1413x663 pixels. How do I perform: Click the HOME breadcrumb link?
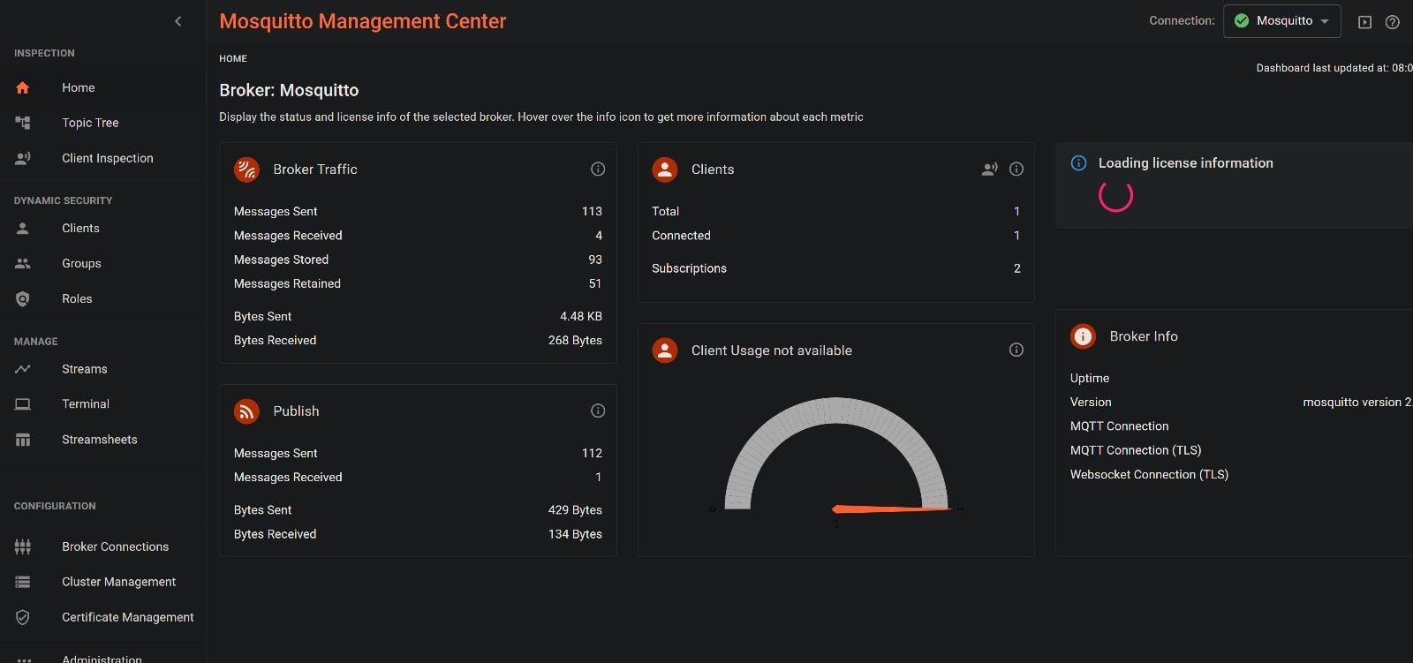(x=233, y=58)
